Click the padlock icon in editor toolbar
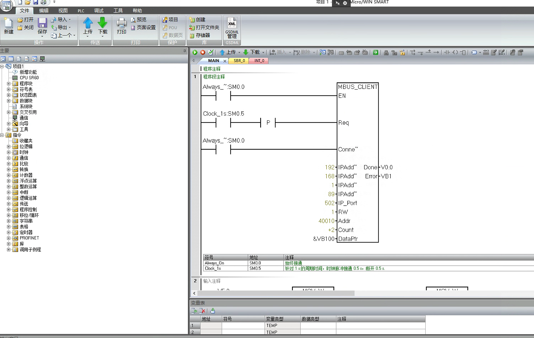Image resolution: width=534 pixels, height=338 pixels. point(386,52)
